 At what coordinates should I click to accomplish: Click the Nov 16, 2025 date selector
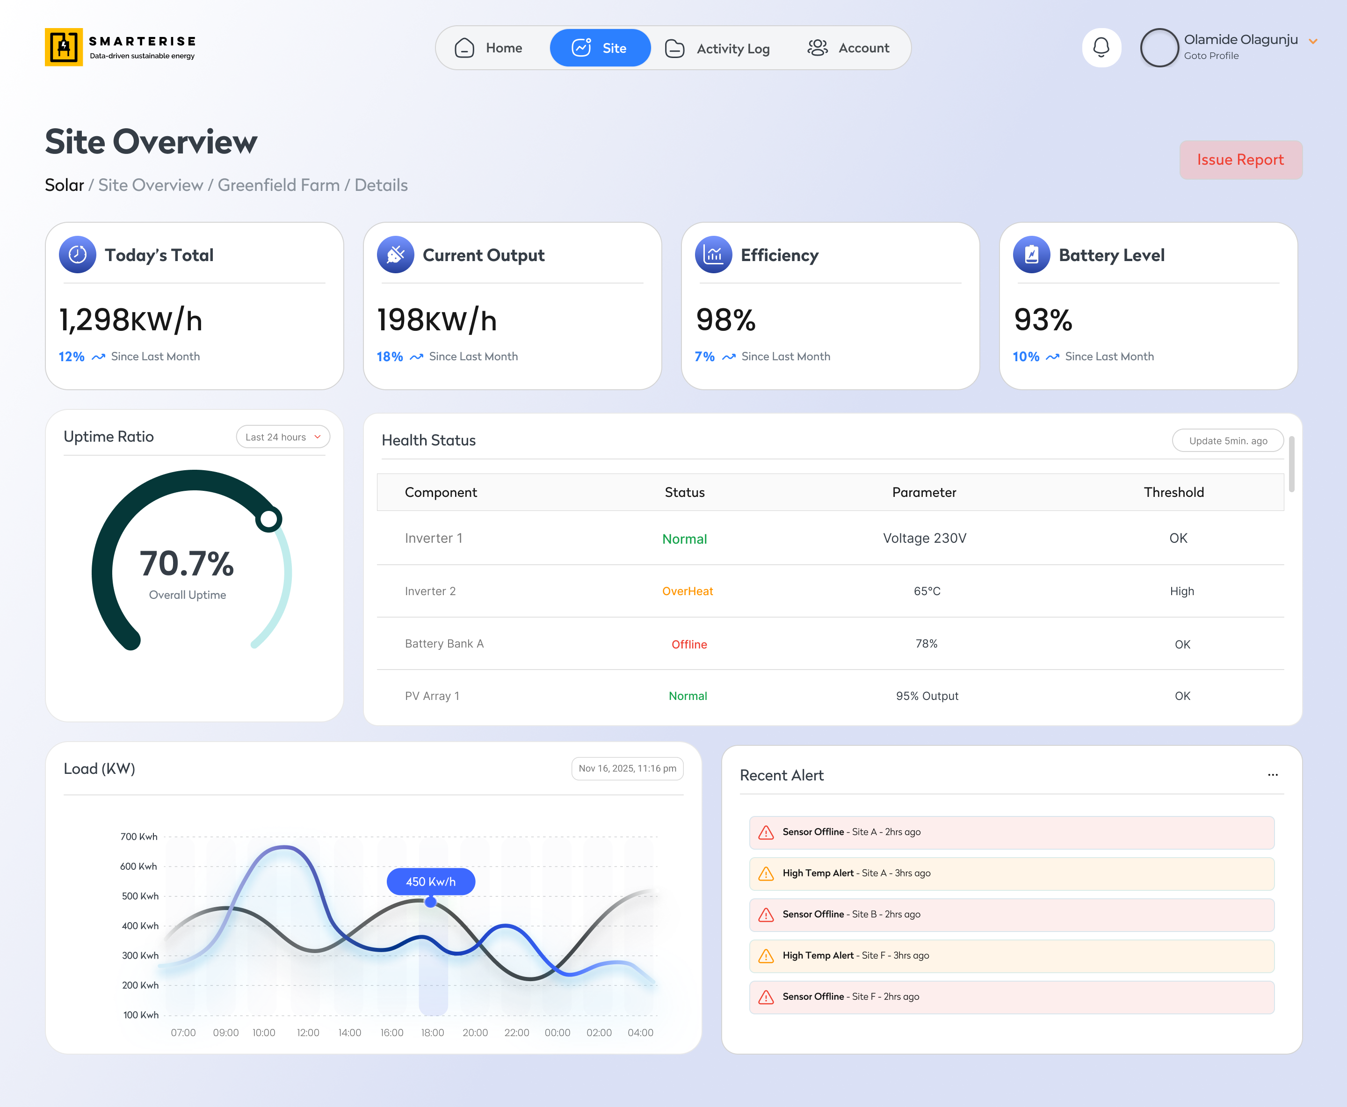(x=627, y=768)
